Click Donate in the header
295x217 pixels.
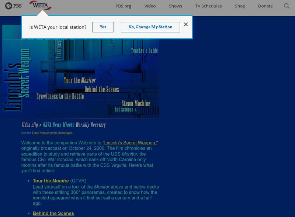(265, 6)
